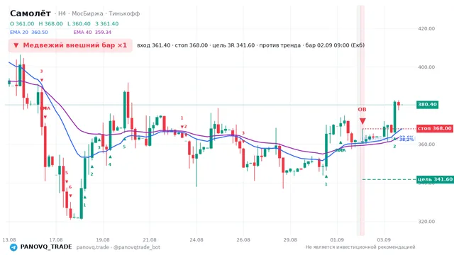Click the 'EMA 20 360.50' indicator label
The image size is (454, 255).
(29, 33)
